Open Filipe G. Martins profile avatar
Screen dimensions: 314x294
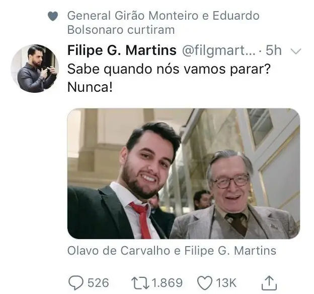(x=35, y=69)
